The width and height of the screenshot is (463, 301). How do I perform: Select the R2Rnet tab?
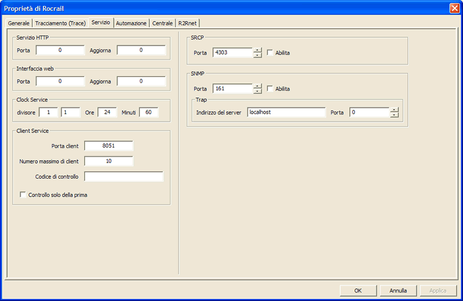click(187, 23)
